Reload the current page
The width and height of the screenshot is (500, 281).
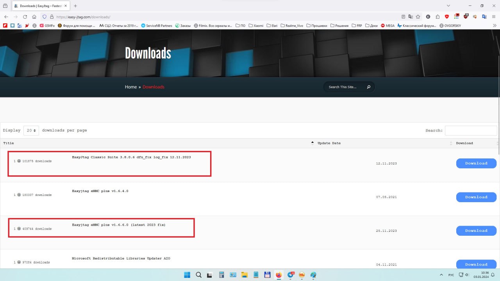coord(25,17)
